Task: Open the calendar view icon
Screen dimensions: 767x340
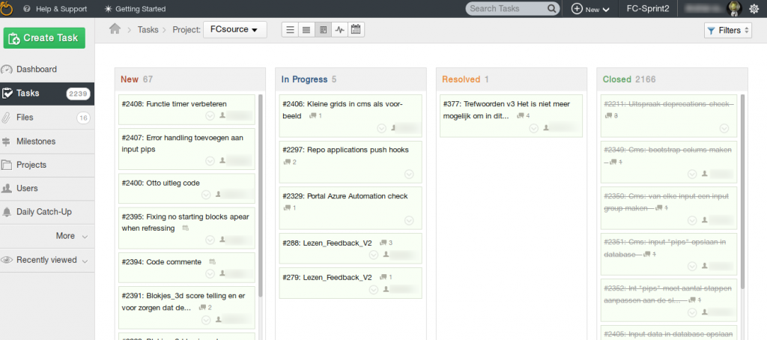Action: coord(356,30)
